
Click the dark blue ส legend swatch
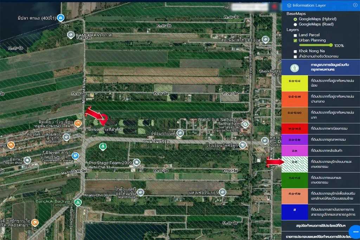[x=294, y=212]
